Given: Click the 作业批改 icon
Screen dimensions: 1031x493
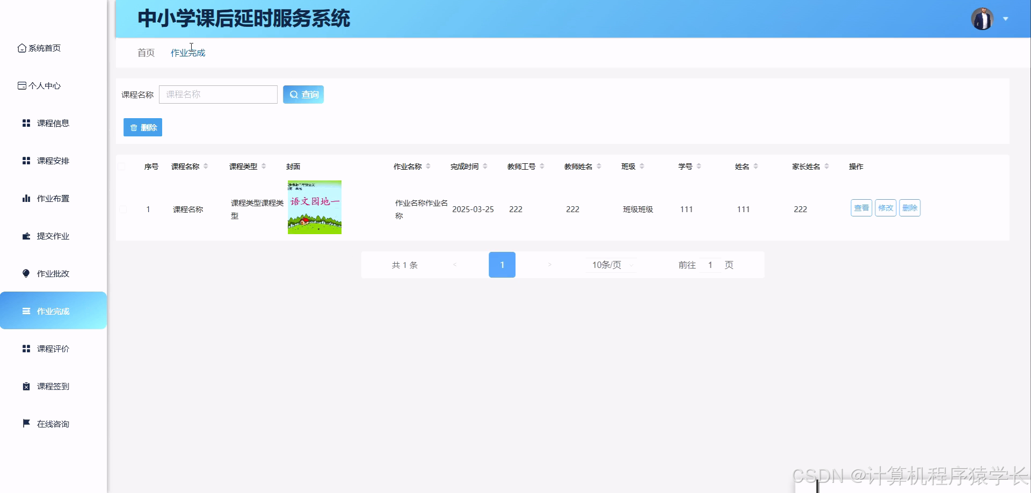Looking at the screenshot, I should coord(26,273).
